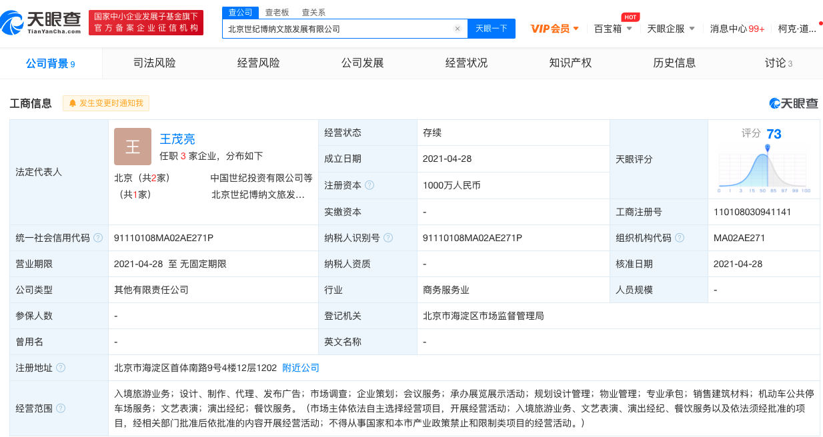The image size is (823, 437).
Task: Select the 公司背景 tab
Action: pyautogui.click(x=51, y=63)
